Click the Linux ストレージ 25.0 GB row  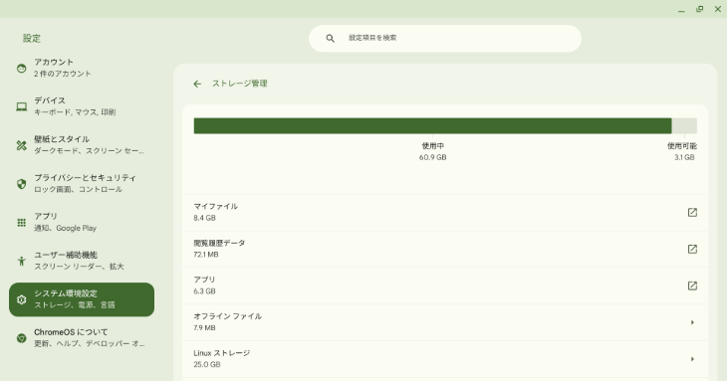coord(445,359)
